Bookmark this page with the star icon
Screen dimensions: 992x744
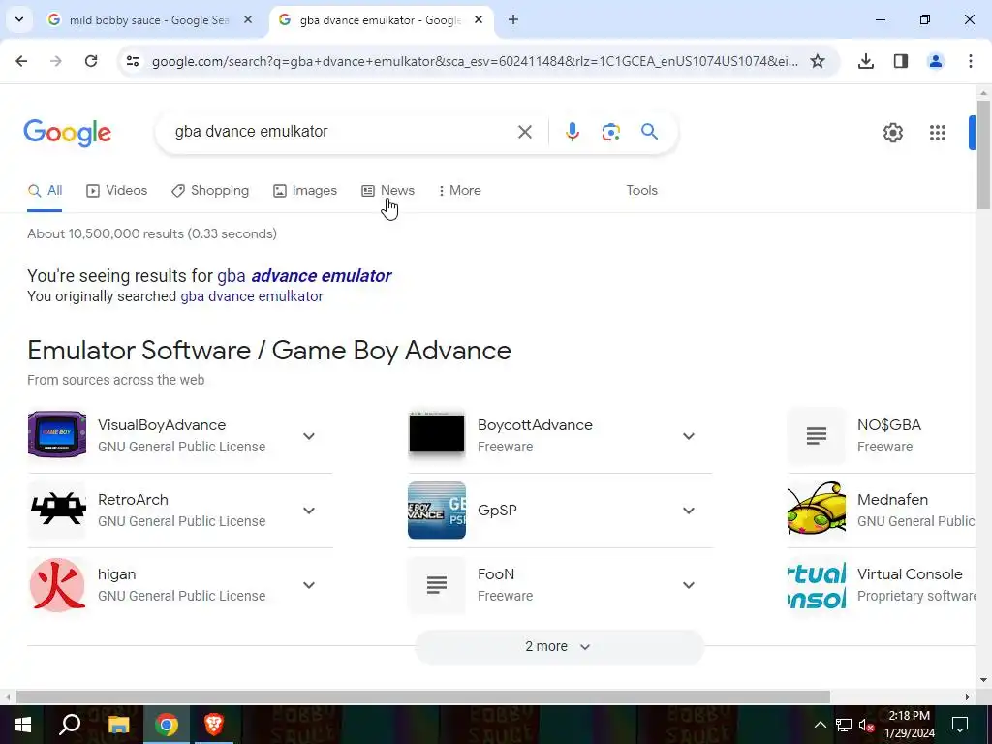(818, 61)
